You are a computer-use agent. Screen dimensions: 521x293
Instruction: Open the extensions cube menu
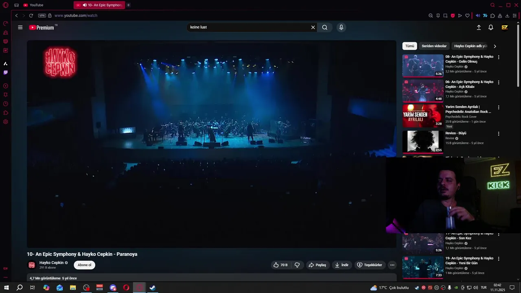(x=493, y=15)
